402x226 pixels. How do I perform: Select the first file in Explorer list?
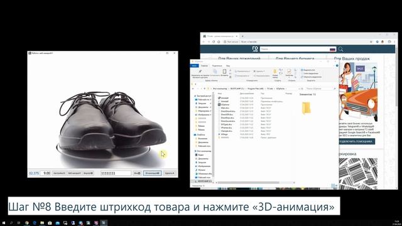coord(224,98)
